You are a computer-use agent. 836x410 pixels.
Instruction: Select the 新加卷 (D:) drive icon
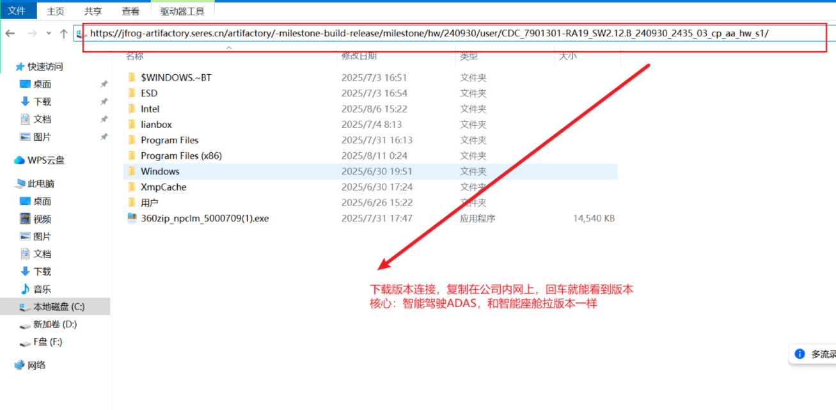coord(25,325)
